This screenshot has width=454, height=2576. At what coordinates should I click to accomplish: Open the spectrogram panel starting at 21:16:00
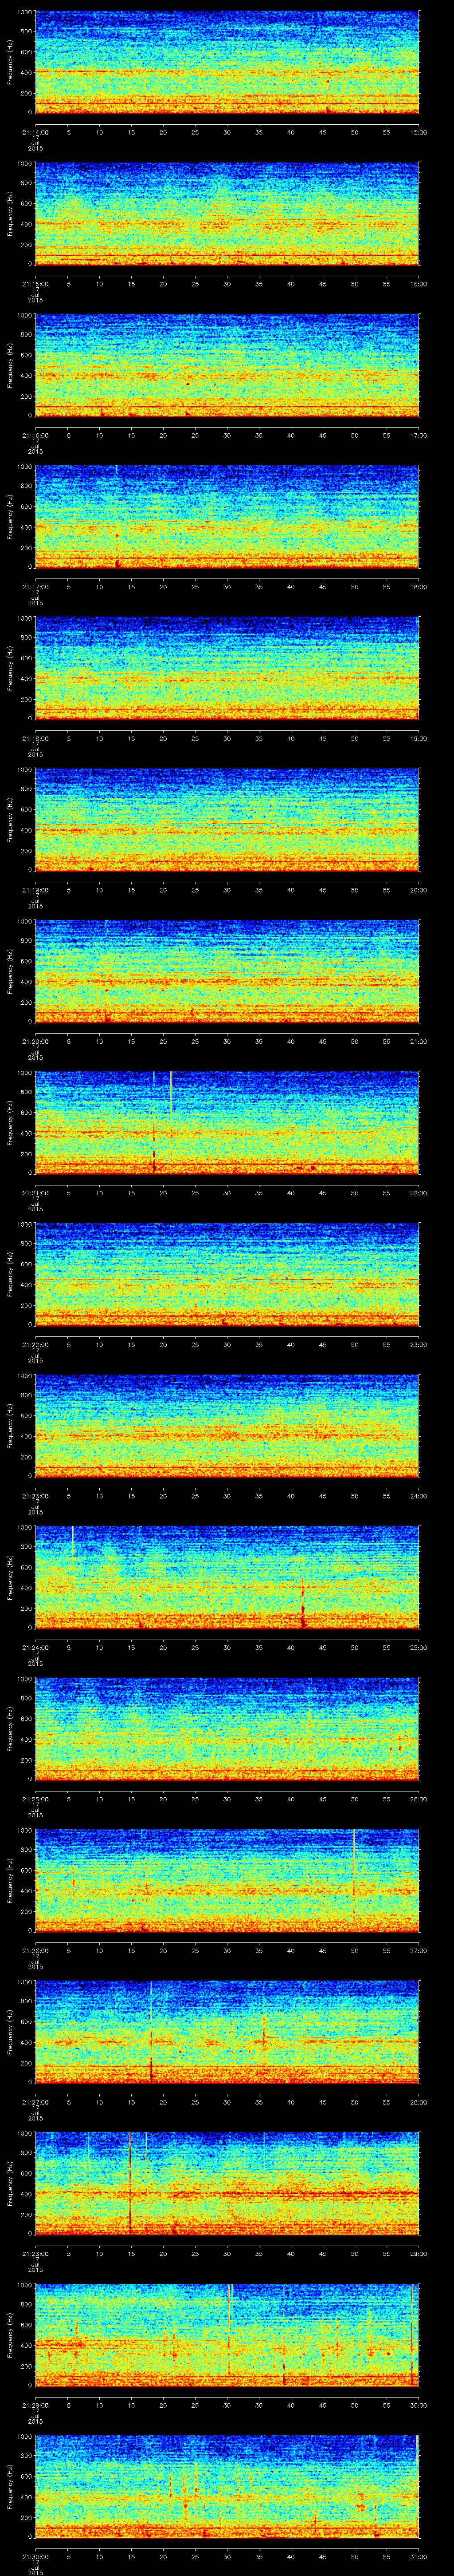pyautogui.click(x=227, y=365)
